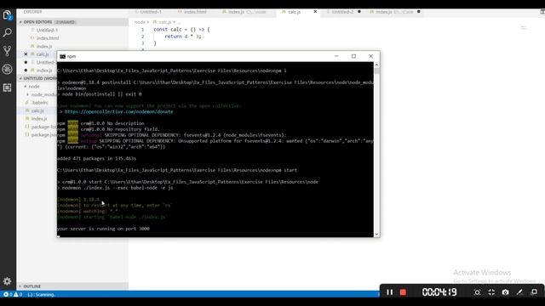Click the opencollective nodemon donate link
The width and height of the screenshot is (545, 306).
(118, 111)
